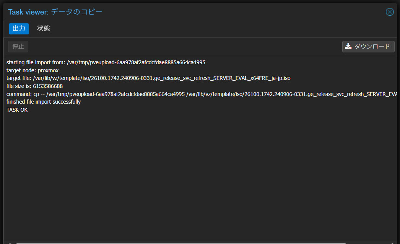The image size is (400, 244).
Task: Click the 'finished file import successfully' line
Action: (44, 102)
